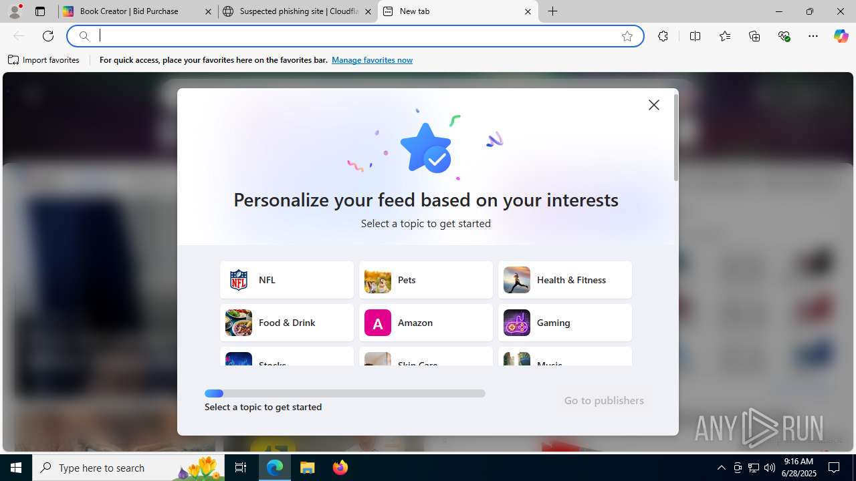Open Manage favorites now link

coord(372,60)
